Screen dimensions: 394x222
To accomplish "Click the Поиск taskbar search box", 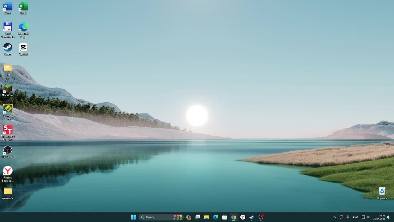I will [x=161, y=217].
